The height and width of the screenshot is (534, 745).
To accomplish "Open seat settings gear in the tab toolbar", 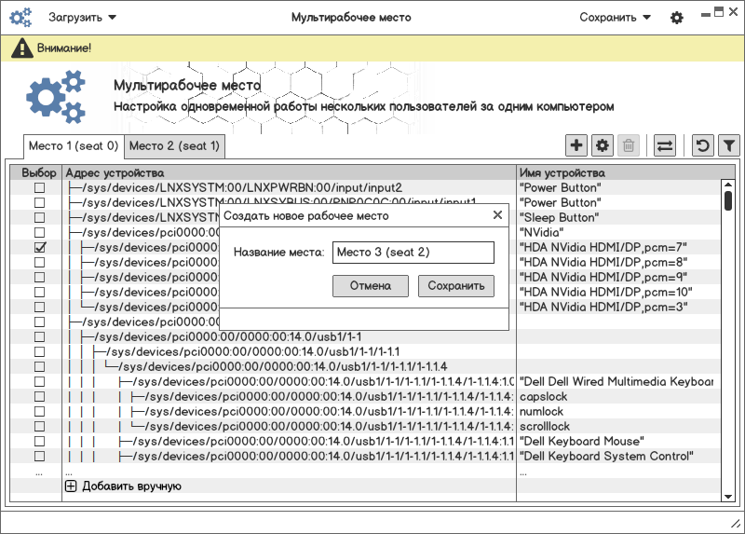I will pos(603,145).
